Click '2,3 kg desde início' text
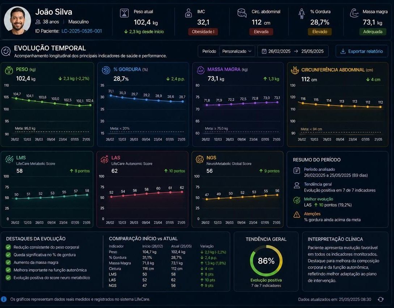Image resolution: width=394 pixels, height=308 pixels. tap(146, 32)
